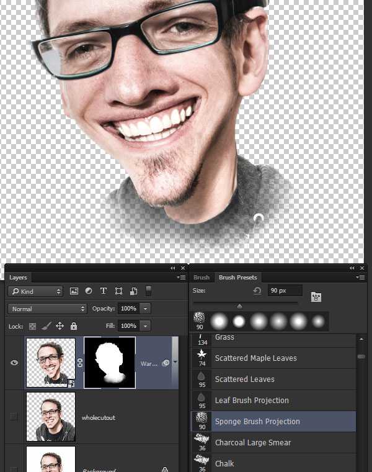Screen dimensions: 372x472
Task: Lock all padlock icon
Action: (74, 325)
